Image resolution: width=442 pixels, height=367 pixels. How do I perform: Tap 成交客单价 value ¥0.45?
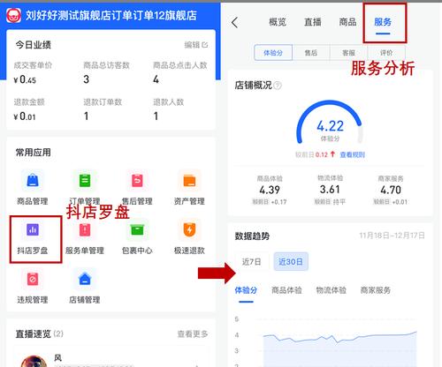tap(25, 79)
